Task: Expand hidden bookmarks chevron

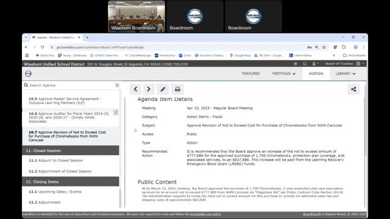Action: coord(334,55)
